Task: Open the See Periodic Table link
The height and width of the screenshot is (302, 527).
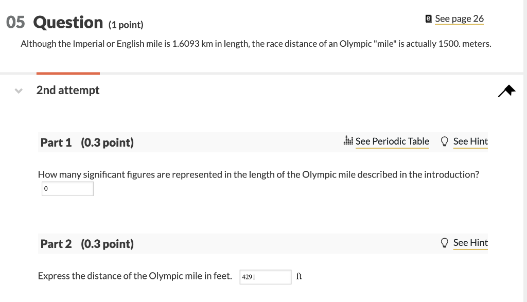Action: (392, 141)
